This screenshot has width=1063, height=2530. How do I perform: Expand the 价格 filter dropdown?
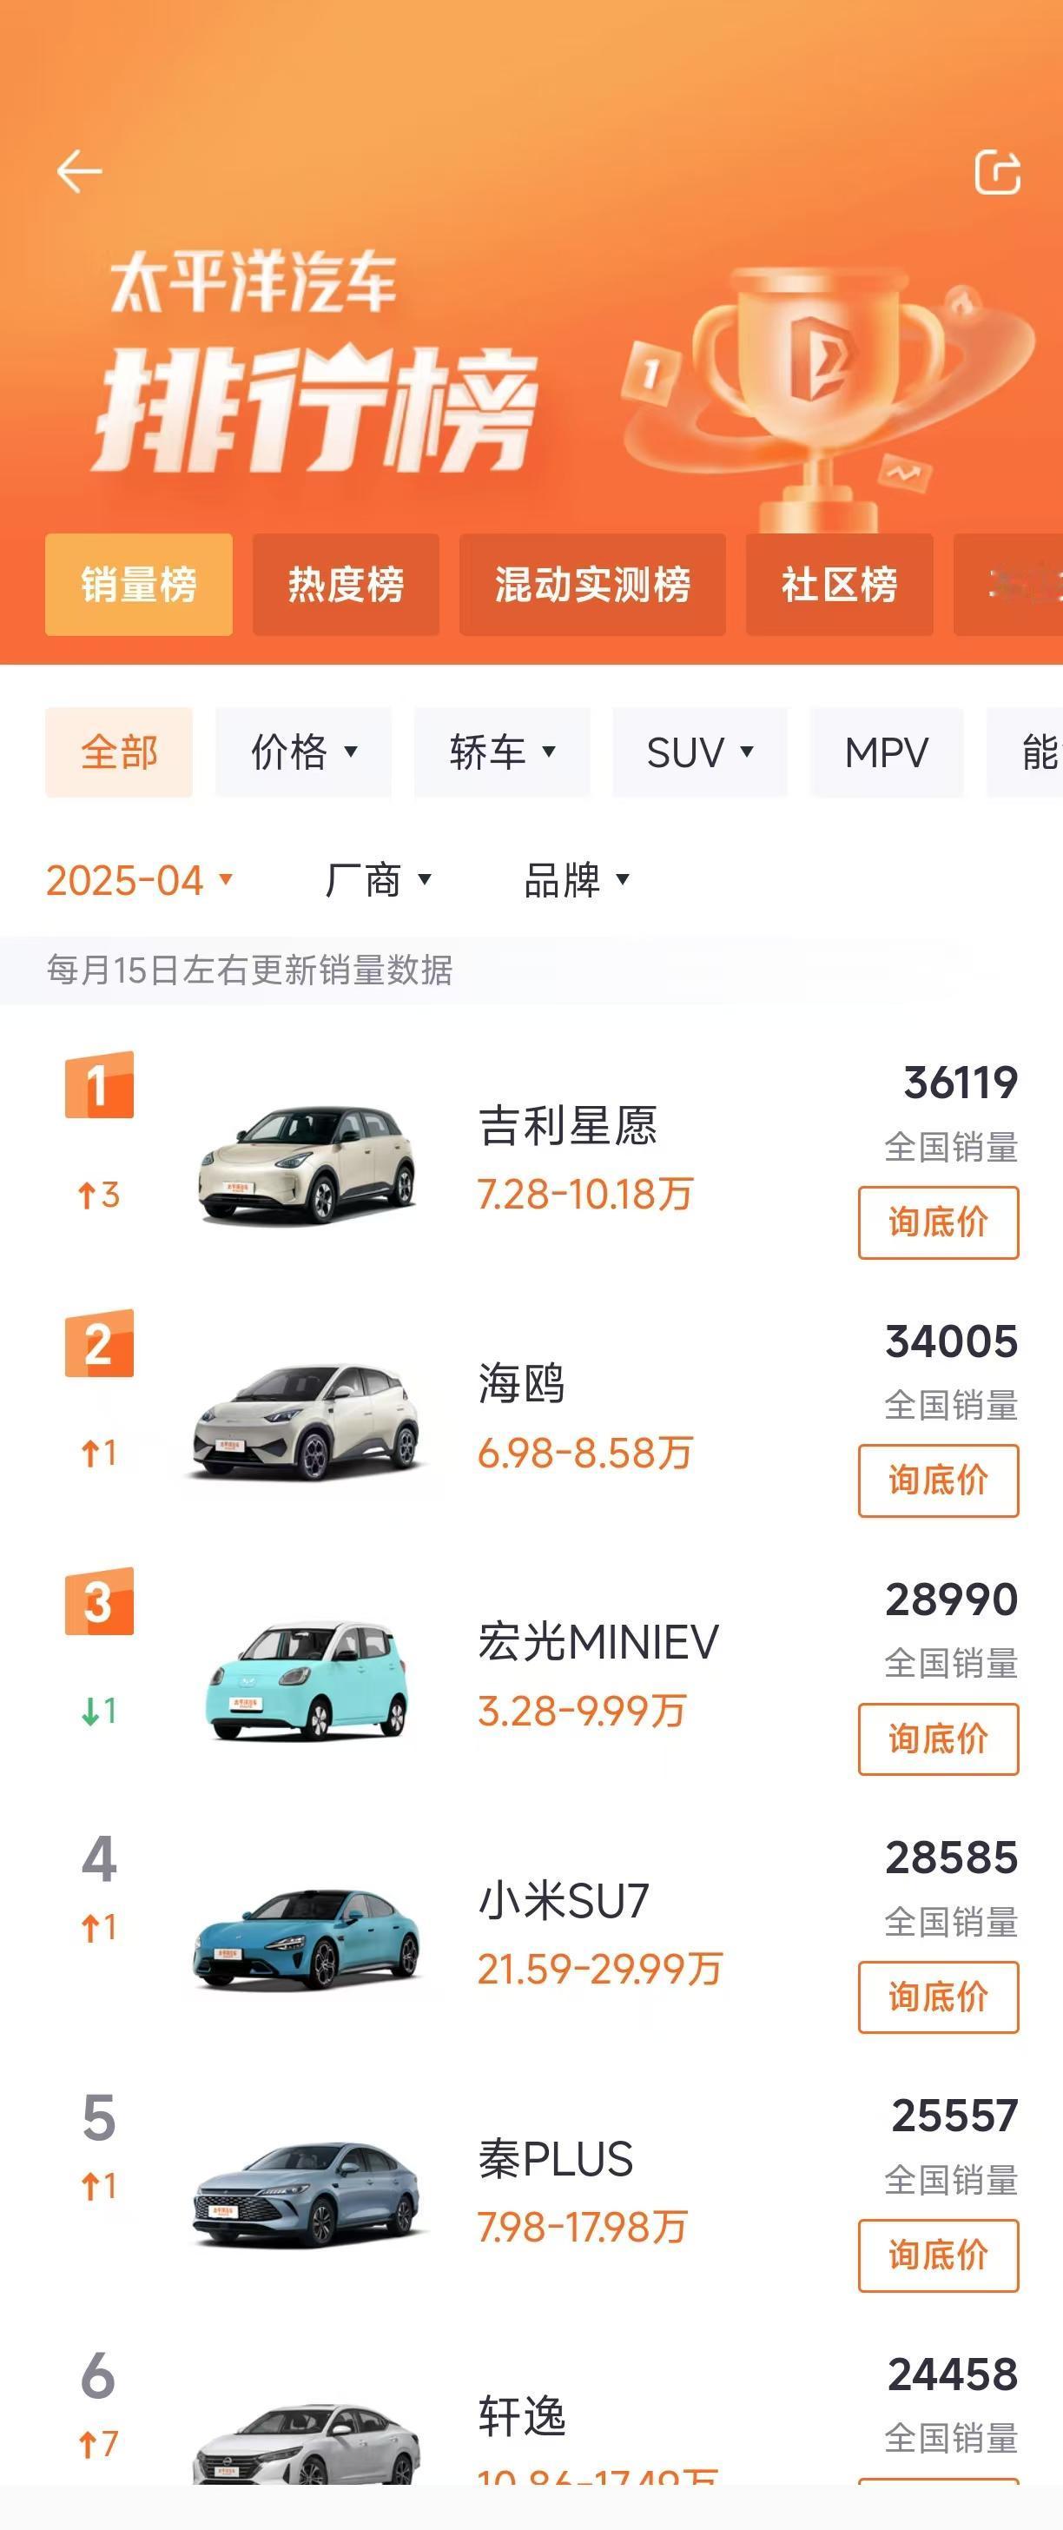click(x=303, y=752)
